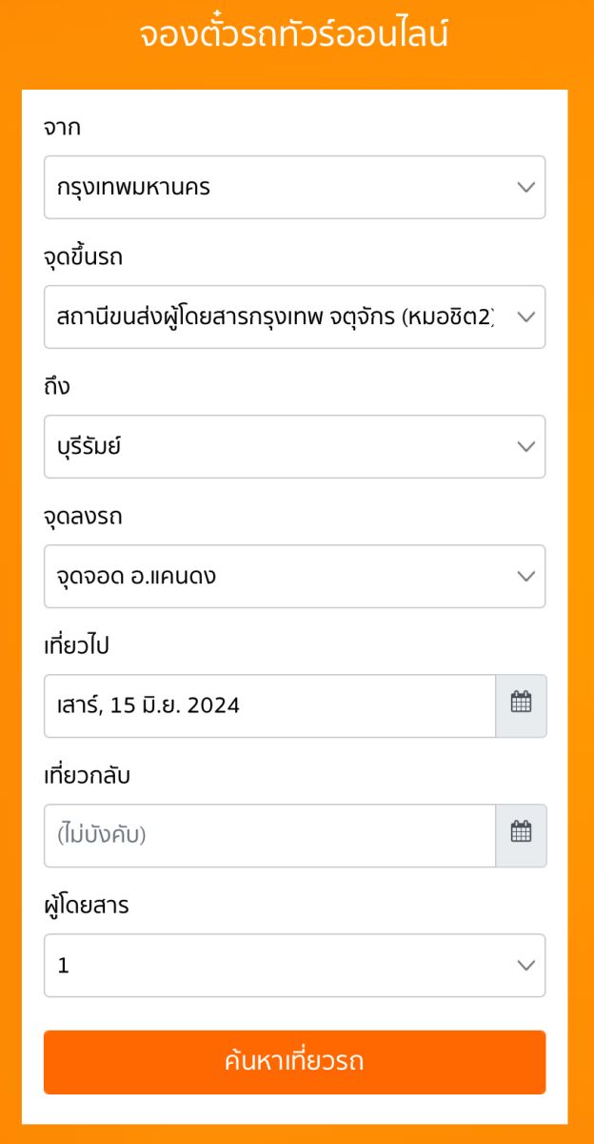Click the จองตั๋วรถทัวร์ออนไลน์ page title
Screen dimensions: 594x1144
pos(294,35)
